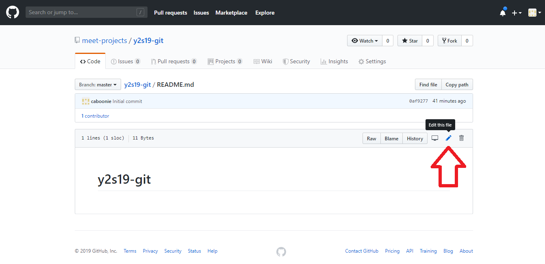This screenshot has height=264, width=545.
Task: Click the footer Privacy link
Action: tap(150, 251)
